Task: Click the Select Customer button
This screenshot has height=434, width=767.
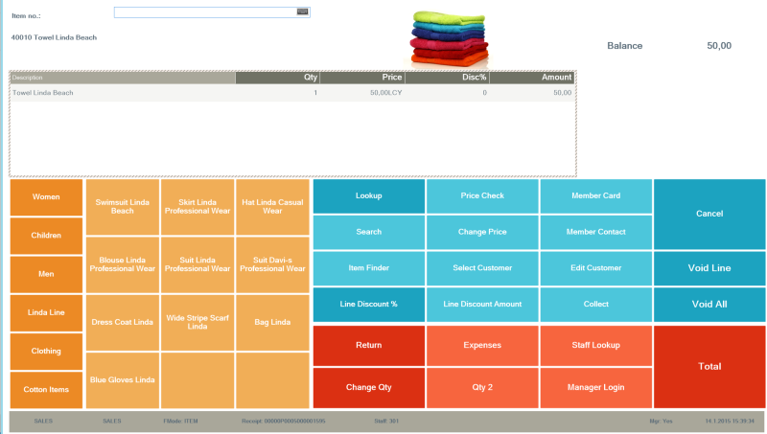Action: [482, 268]
